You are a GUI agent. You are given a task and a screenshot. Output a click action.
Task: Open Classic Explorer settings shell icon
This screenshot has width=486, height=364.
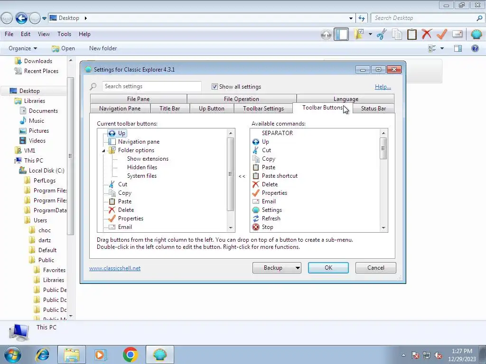point(476,34)
